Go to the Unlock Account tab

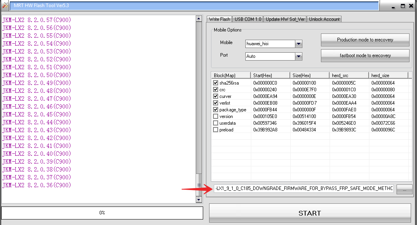tap(324, 19)
